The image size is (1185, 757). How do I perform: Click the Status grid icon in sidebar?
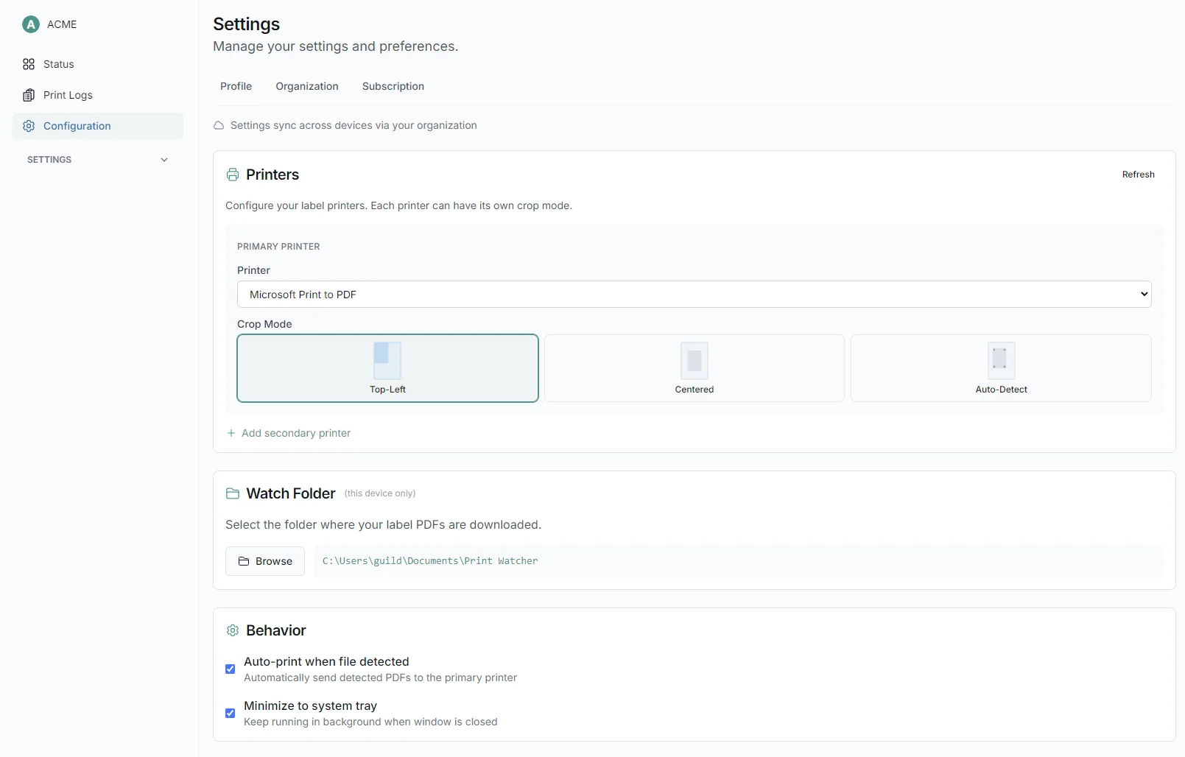[x=29, y=64]
